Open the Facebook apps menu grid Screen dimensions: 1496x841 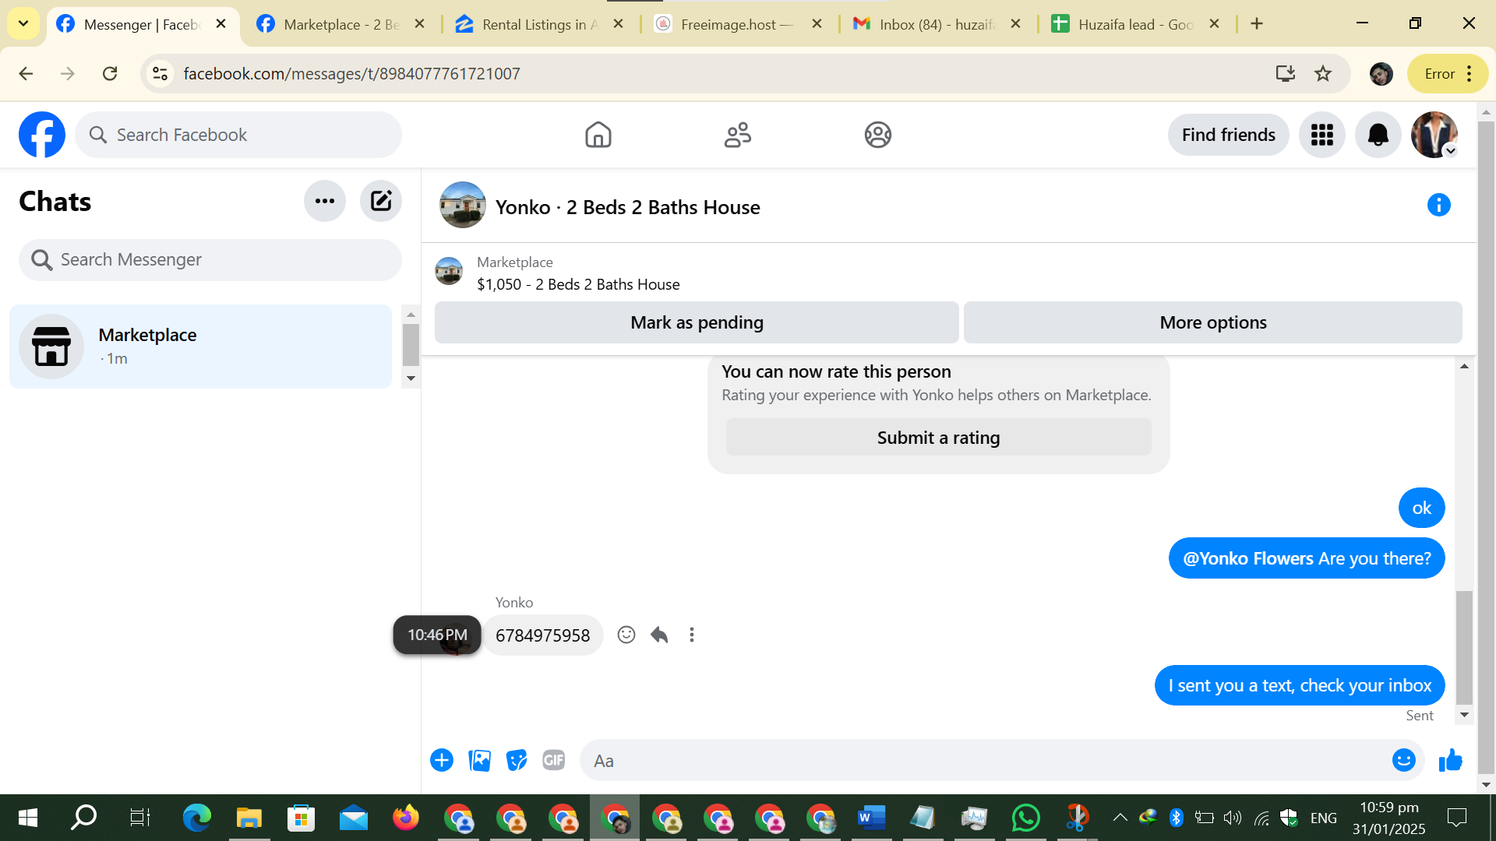(x=1322, y=135)
